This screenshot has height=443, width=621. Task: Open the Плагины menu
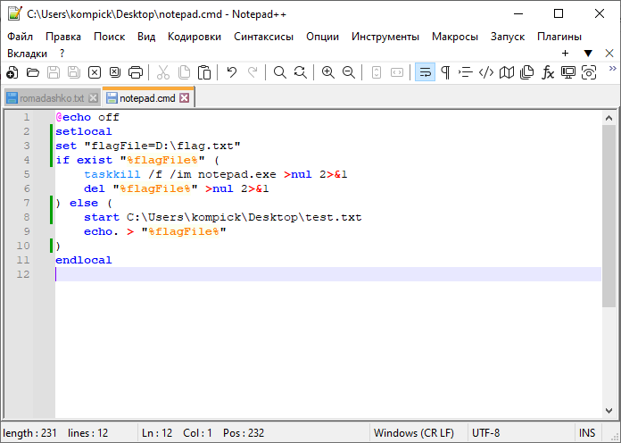pos(559,37)
